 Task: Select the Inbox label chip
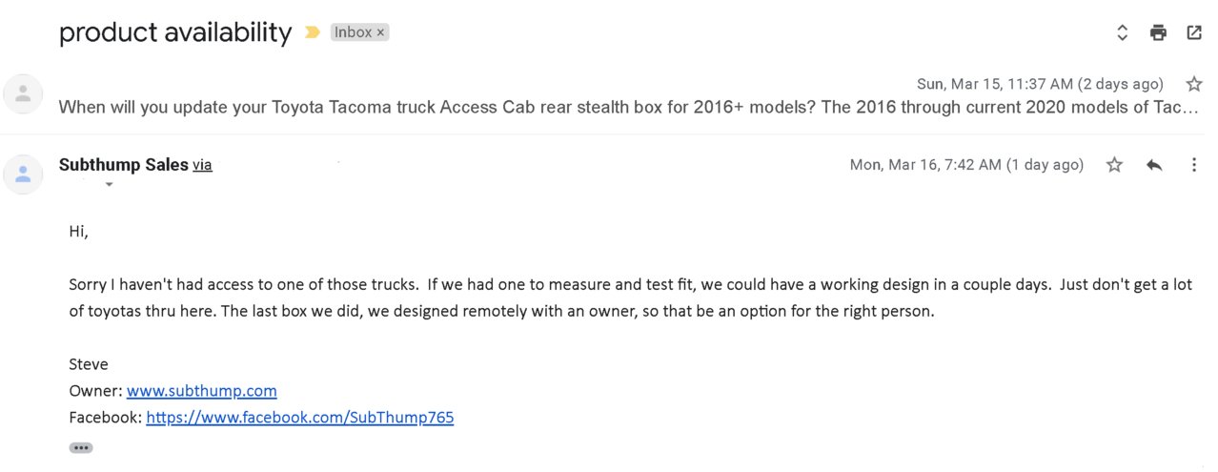pos(353,32)
